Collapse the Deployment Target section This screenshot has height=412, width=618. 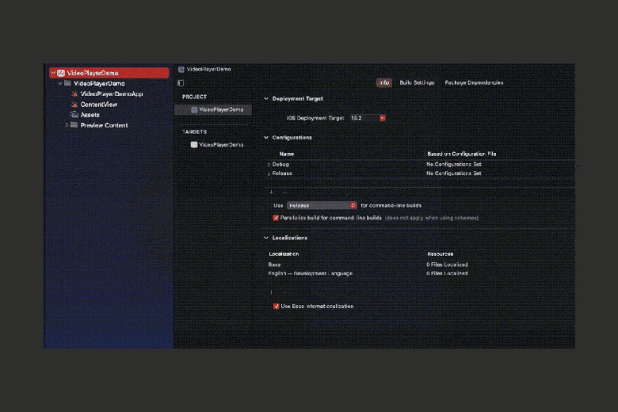click(266, 98)
